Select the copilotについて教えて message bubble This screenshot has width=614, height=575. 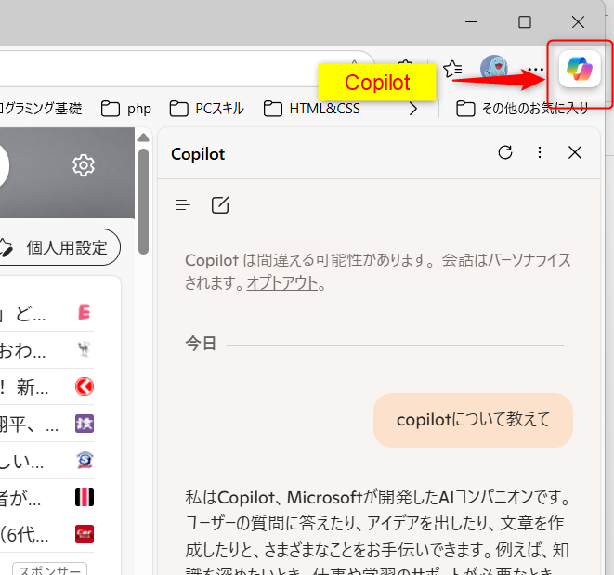point(473,420)
